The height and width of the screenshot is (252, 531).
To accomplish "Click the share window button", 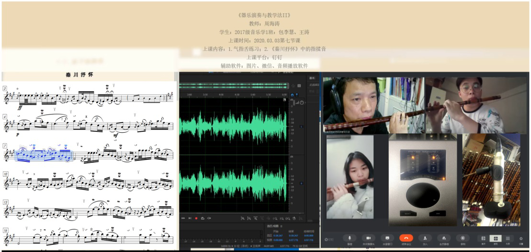I will pos(387,238).
